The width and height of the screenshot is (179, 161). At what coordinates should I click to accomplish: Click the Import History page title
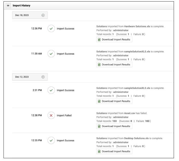click(21, 5)
